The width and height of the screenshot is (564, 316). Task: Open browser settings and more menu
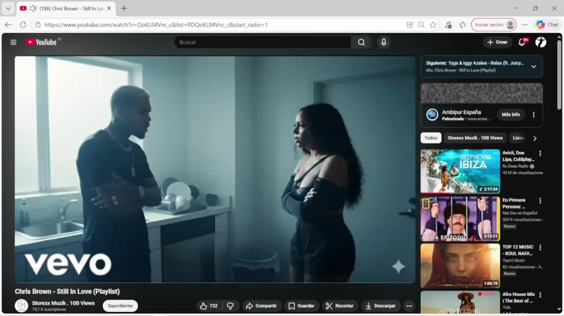(x=524, y=25)
